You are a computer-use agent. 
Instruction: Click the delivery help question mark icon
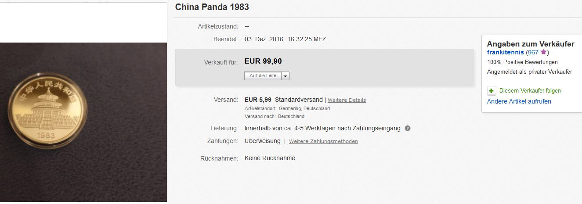[408, 129]
